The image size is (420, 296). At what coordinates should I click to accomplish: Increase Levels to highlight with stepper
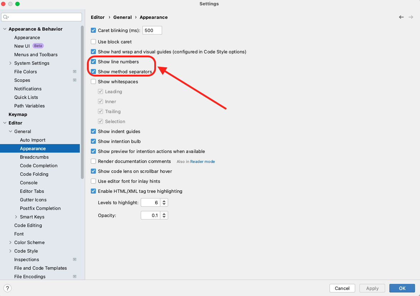coord(164,201)
